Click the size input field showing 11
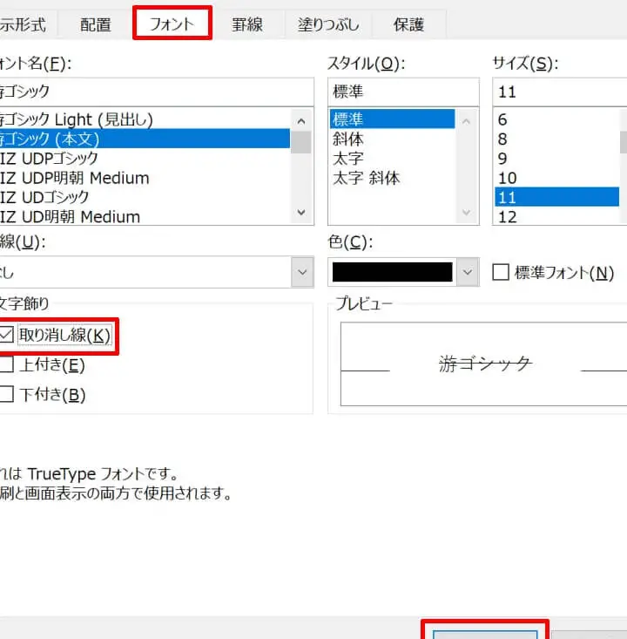Viewport: 627px width, 639px height. 560,92
